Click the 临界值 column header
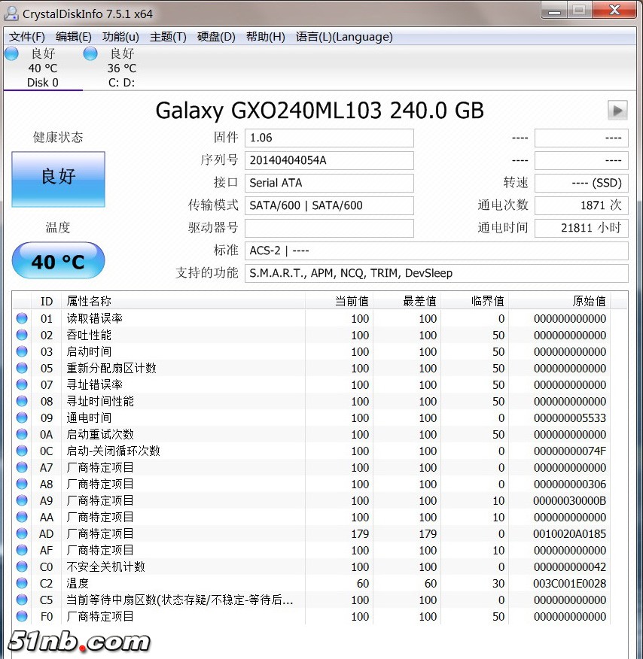The width and height of the screenshot is (643, 659). tap(475, 301)
